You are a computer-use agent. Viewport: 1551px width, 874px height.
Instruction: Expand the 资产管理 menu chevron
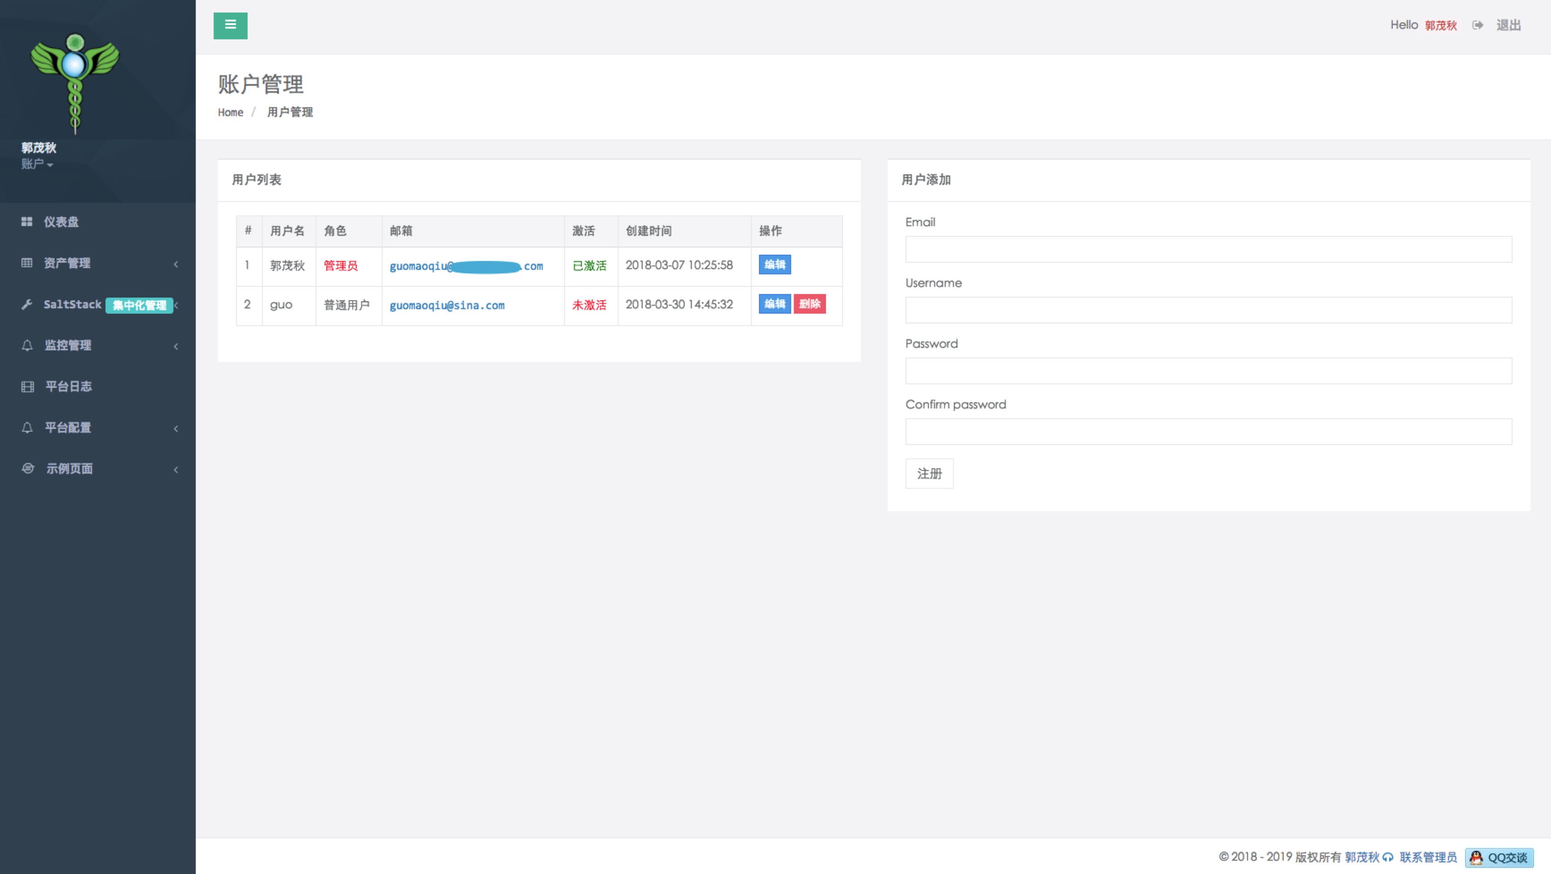(x=176, y=264)
